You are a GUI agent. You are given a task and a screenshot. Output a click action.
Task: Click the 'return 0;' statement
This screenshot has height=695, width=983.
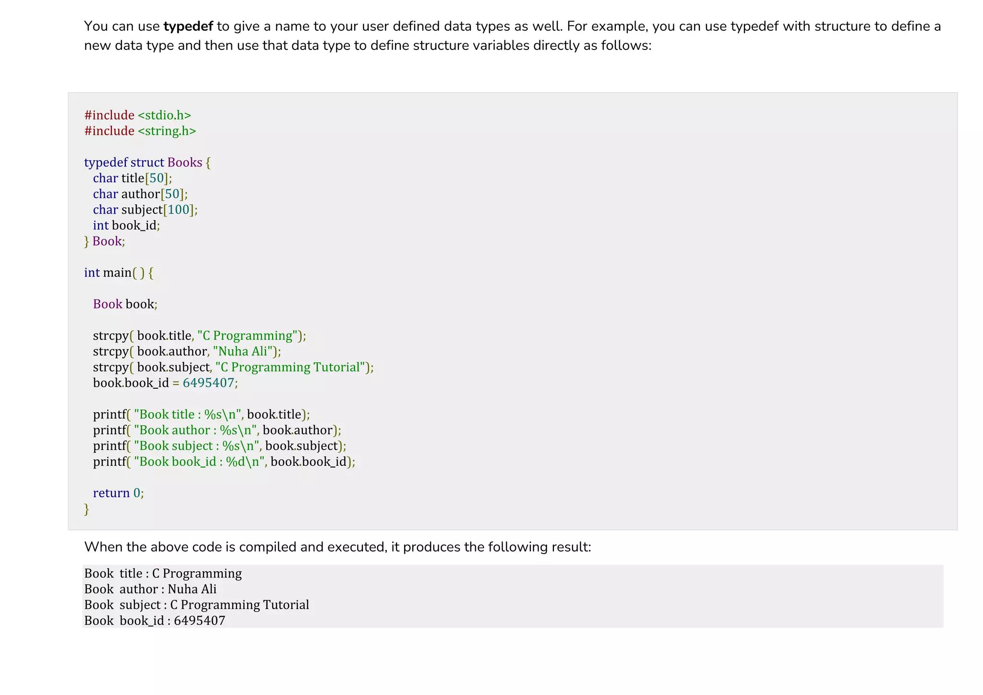pyautogui.click(x=119, y=493)
